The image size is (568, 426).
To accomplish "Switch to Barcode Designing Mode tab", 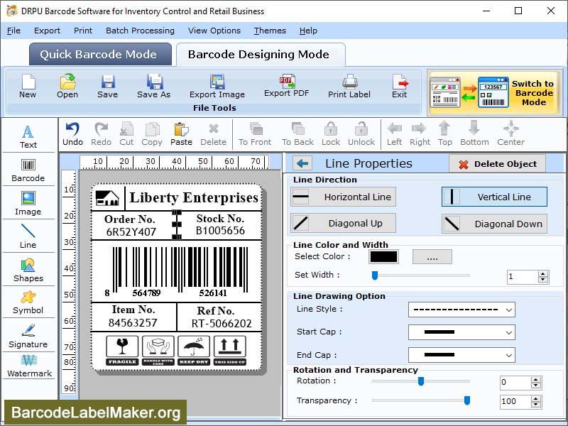I will click(x=261, y=55).
